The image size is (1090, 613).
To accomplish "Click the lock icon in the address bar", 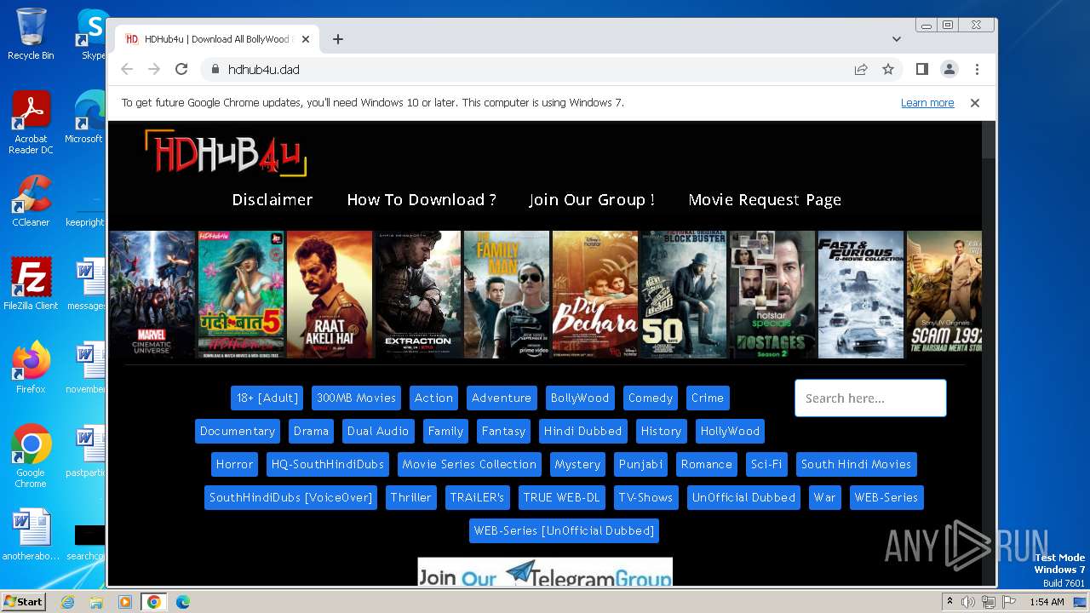I will click(x=215, y=69).
